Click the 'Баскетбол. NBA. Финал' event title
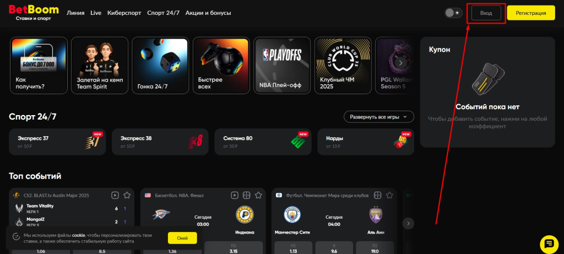This screenshot has height=254, width=564. point(179,196)
